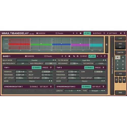Paste Band 1 settings icon

(77, 56)
